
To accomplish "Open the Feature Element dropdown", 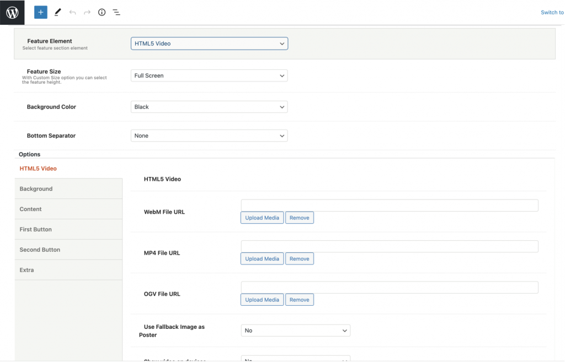I will coord(209,43).
